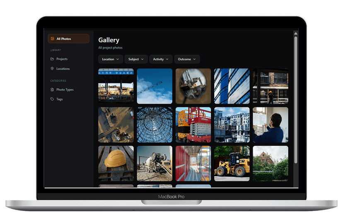Open the photo with Chinese banner signage
This screenshot has height=218, width=343.
point(116,86)
